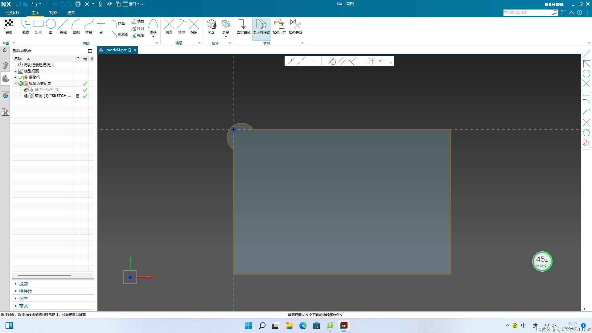Collapse the 模型历史记录 tree node
Viewport: 592px width, 333px height.
(x=15, y=84)
